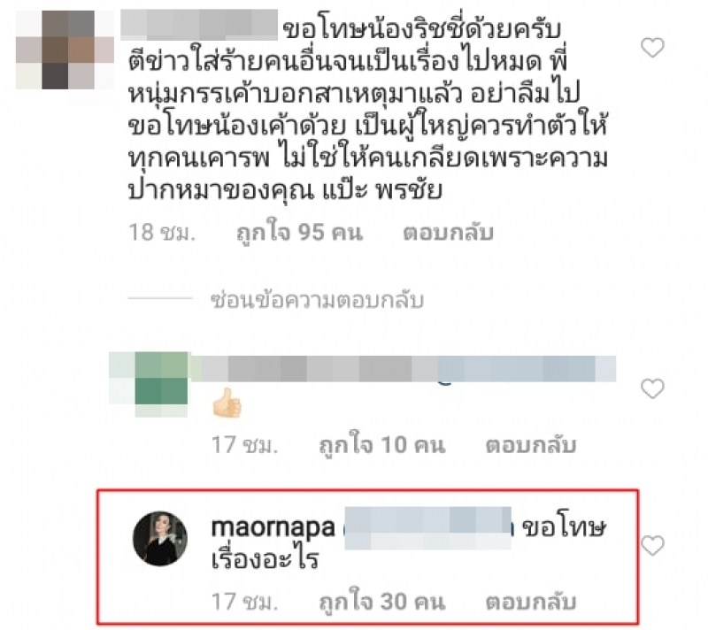Like maornapa's reply with the heart icon

point(652,546)
